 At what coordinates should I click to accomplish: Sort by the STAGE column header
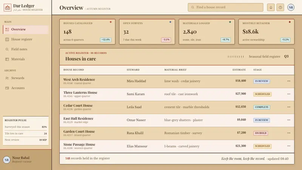point(257,70)
